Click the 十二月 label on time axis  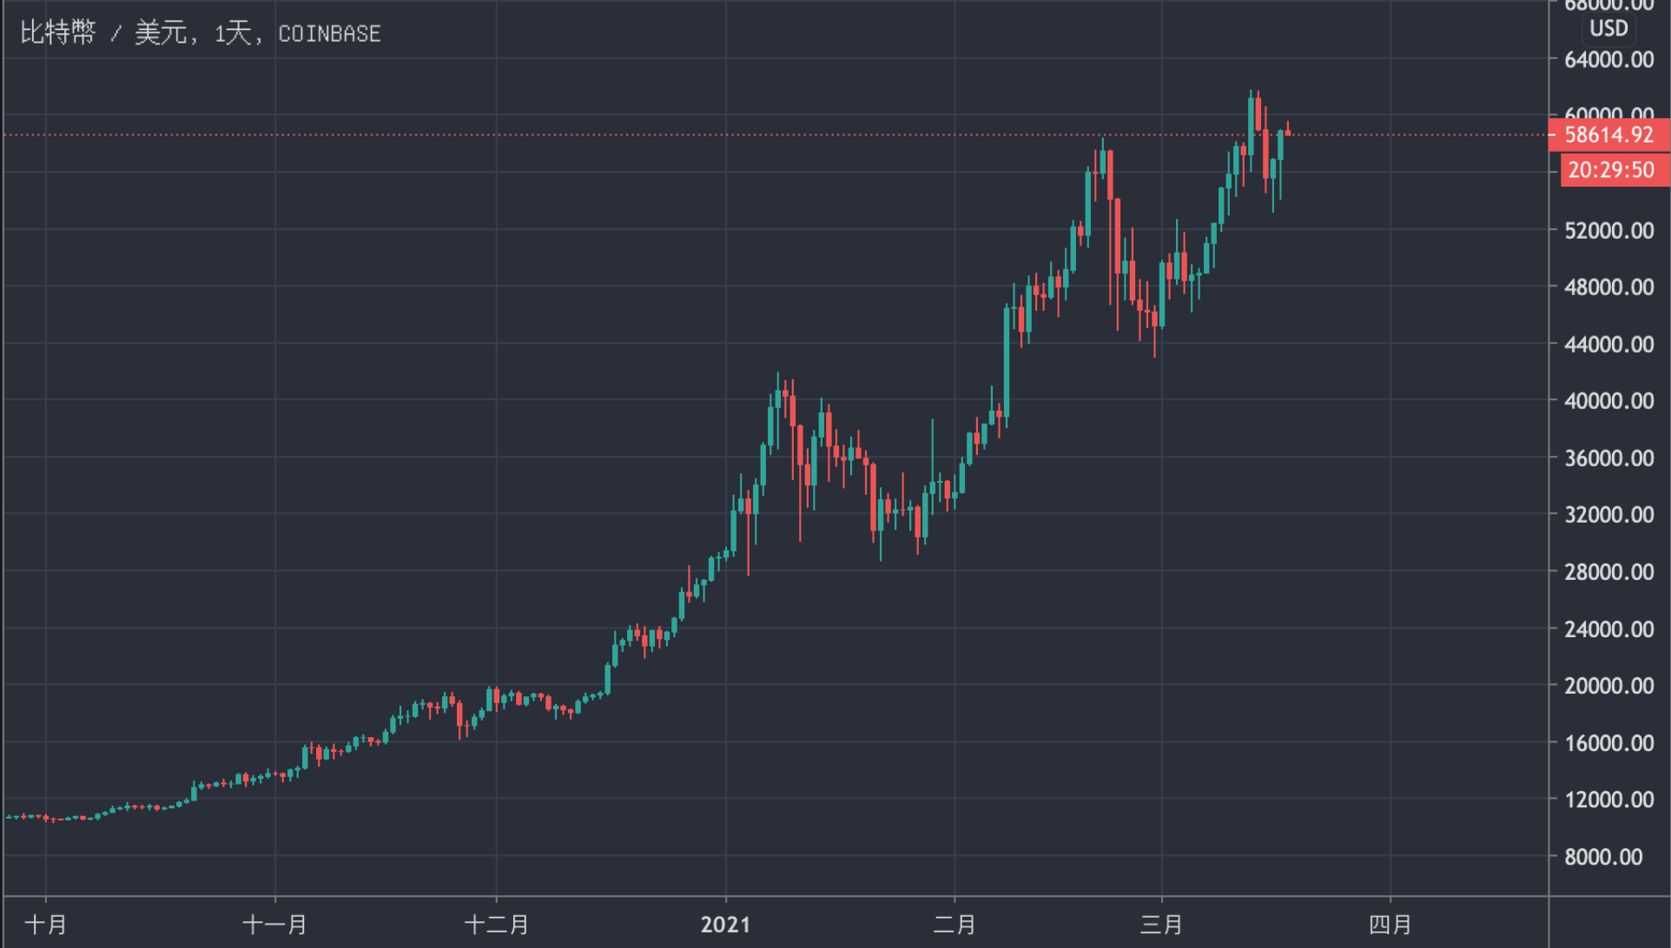coord(497,925)
